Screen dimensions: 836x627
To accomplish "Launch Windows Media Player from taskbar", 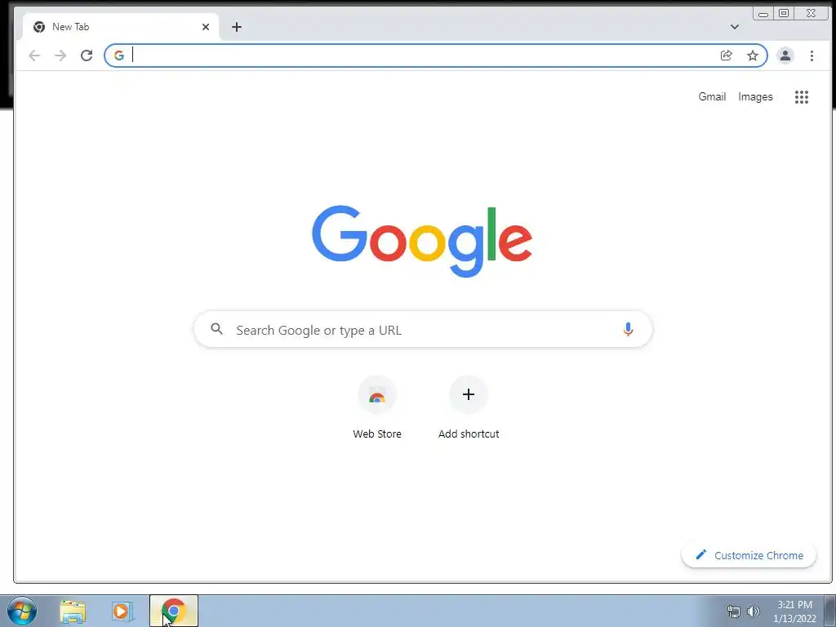I will (x=122, y=611).
